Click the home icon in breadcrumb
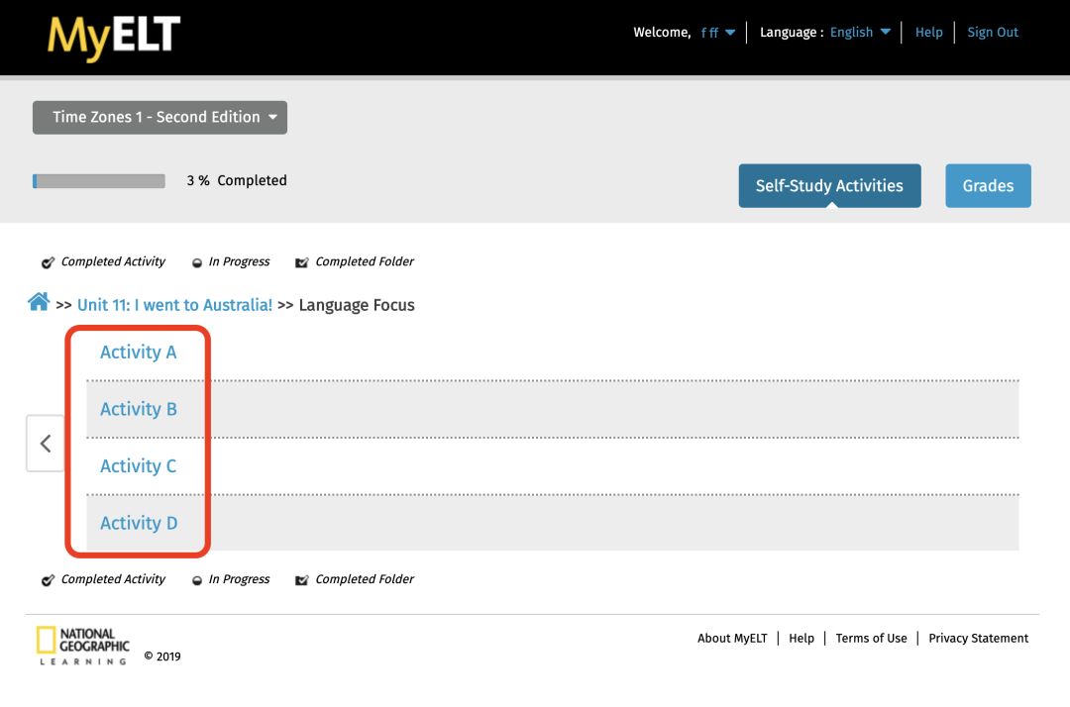Screen dimensions: 1070x707 point(39,302)
